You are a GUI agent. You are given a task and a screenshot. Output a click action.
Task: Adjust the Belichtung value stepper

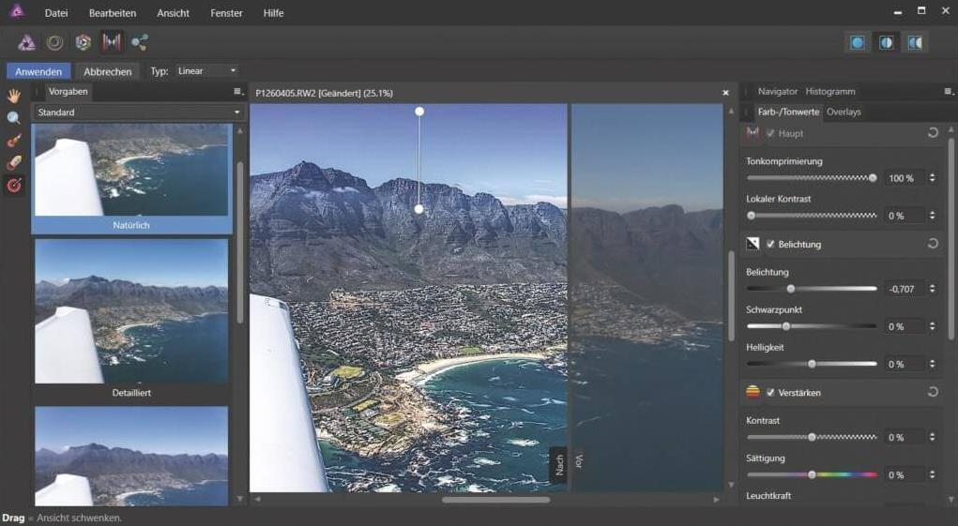(933, 289)
